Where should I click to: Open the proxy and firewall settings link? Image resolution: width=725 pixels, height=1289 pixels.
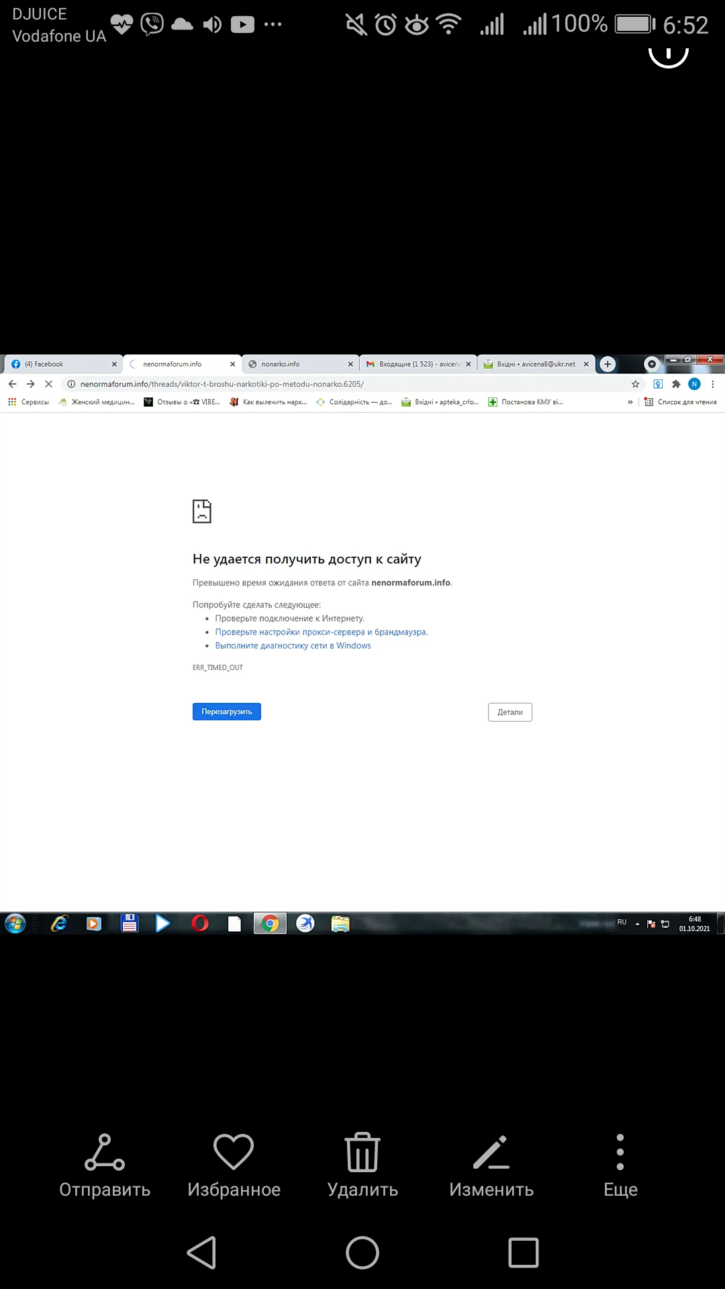(x=321, y=632)
